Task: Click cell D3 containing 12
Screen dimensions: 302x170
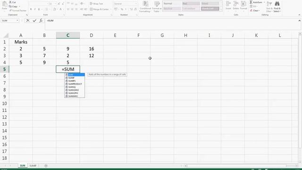Action: click(x=91, y=56)
